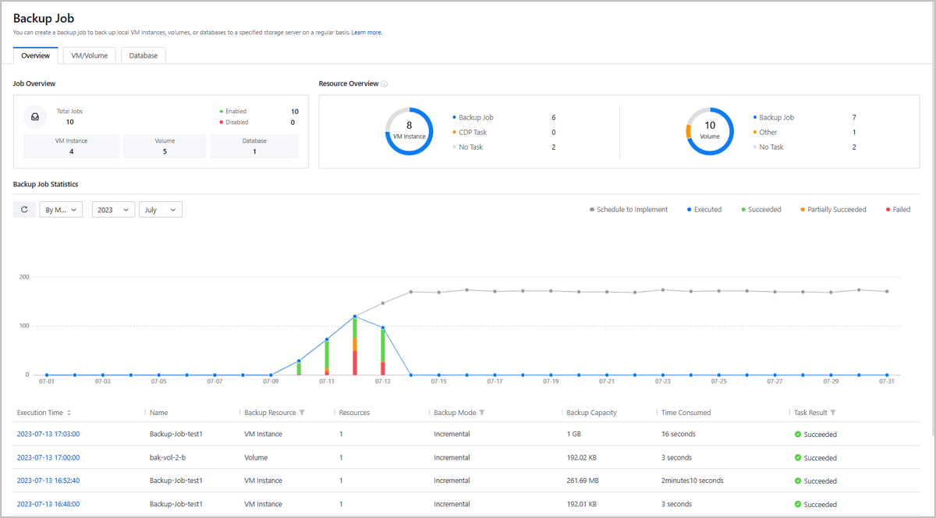Viewport: 936px width, 518px height.
Task: Open backup record 2023-07-13 17:03:00
Action: [x=48, y=434]
